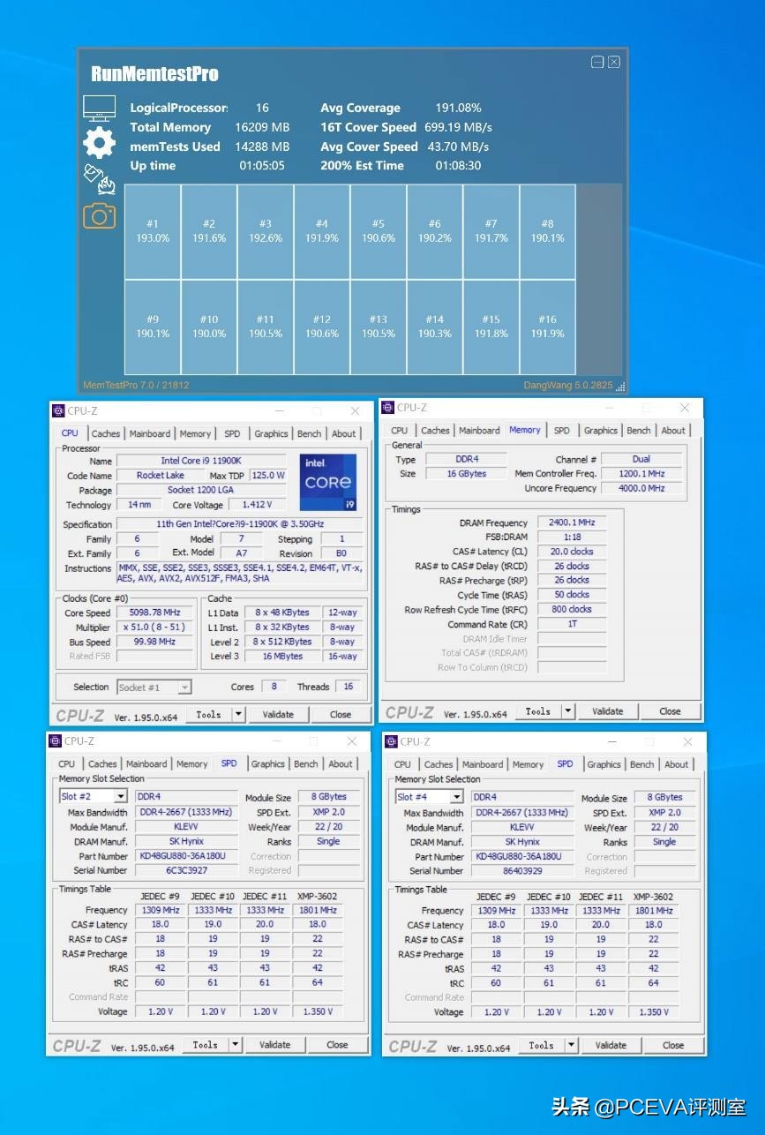Click the Tools button in bottom-right CPU-Z
The image size is (765, 1135).
(541, 1044)
